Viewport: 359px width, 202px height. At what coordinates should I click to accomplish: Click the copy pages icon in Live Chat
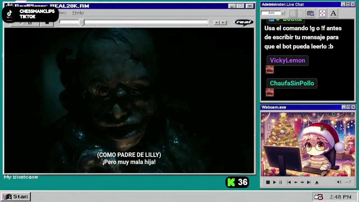pos(302,13)
